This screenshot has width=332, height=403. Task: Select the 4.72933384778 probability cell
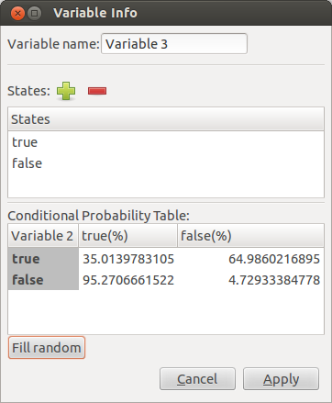pyautogui.click(x=250, y=280)
